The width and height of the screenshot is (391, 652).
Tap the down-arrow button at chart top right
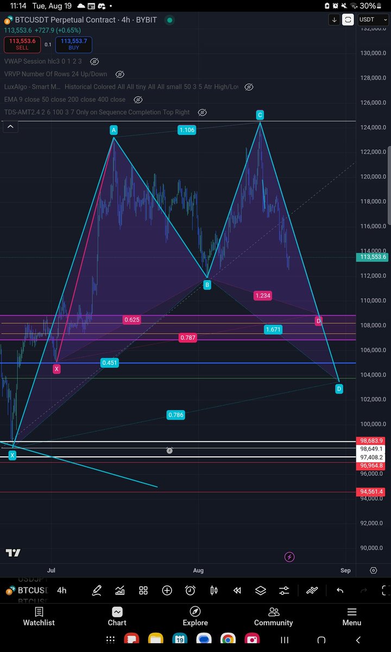[x=334, y=20]
